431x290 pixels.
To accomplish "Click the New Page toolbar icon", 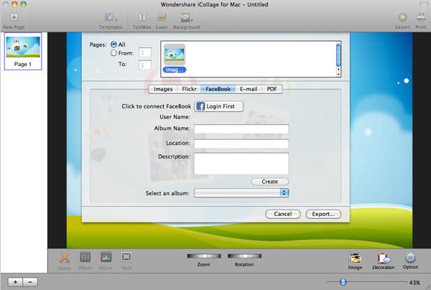I will point(14,17).
